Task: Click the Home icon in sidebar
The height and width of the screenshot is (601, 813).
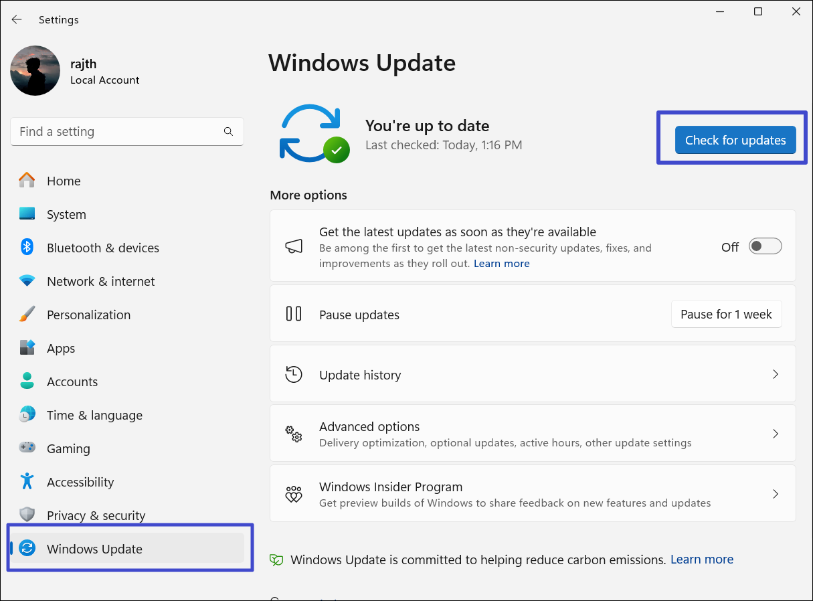Action: coord(27,181)
